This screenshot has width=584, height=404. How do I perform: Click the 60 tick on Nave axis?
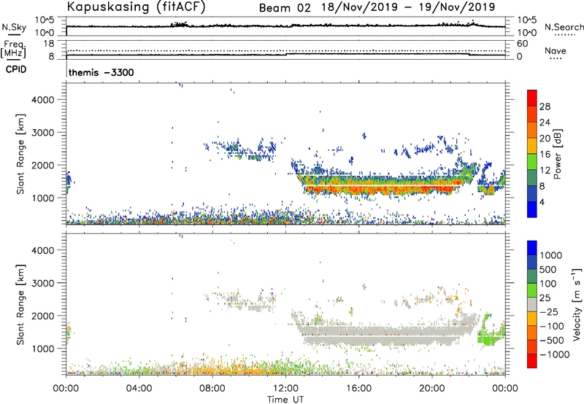pos(522,44)
